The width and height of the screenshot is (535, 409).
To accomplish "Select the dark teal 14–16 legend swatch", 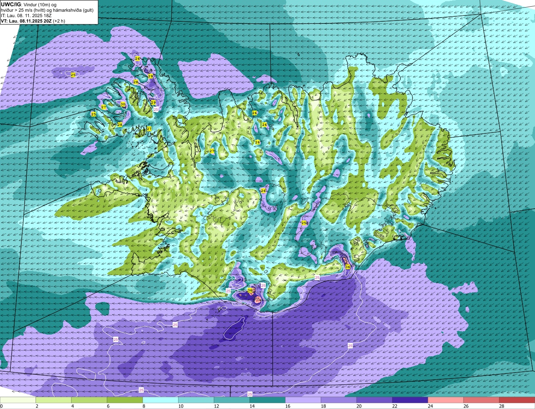I will (x=267, y=400).
